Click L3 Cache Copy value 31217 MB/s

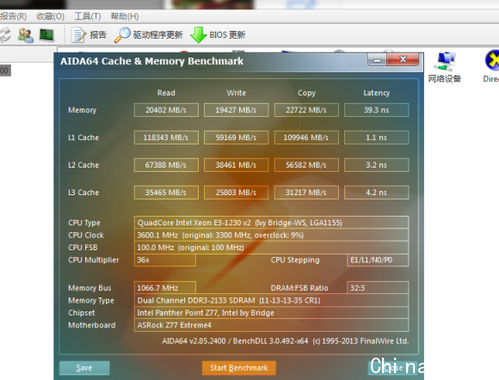point(306,193)
